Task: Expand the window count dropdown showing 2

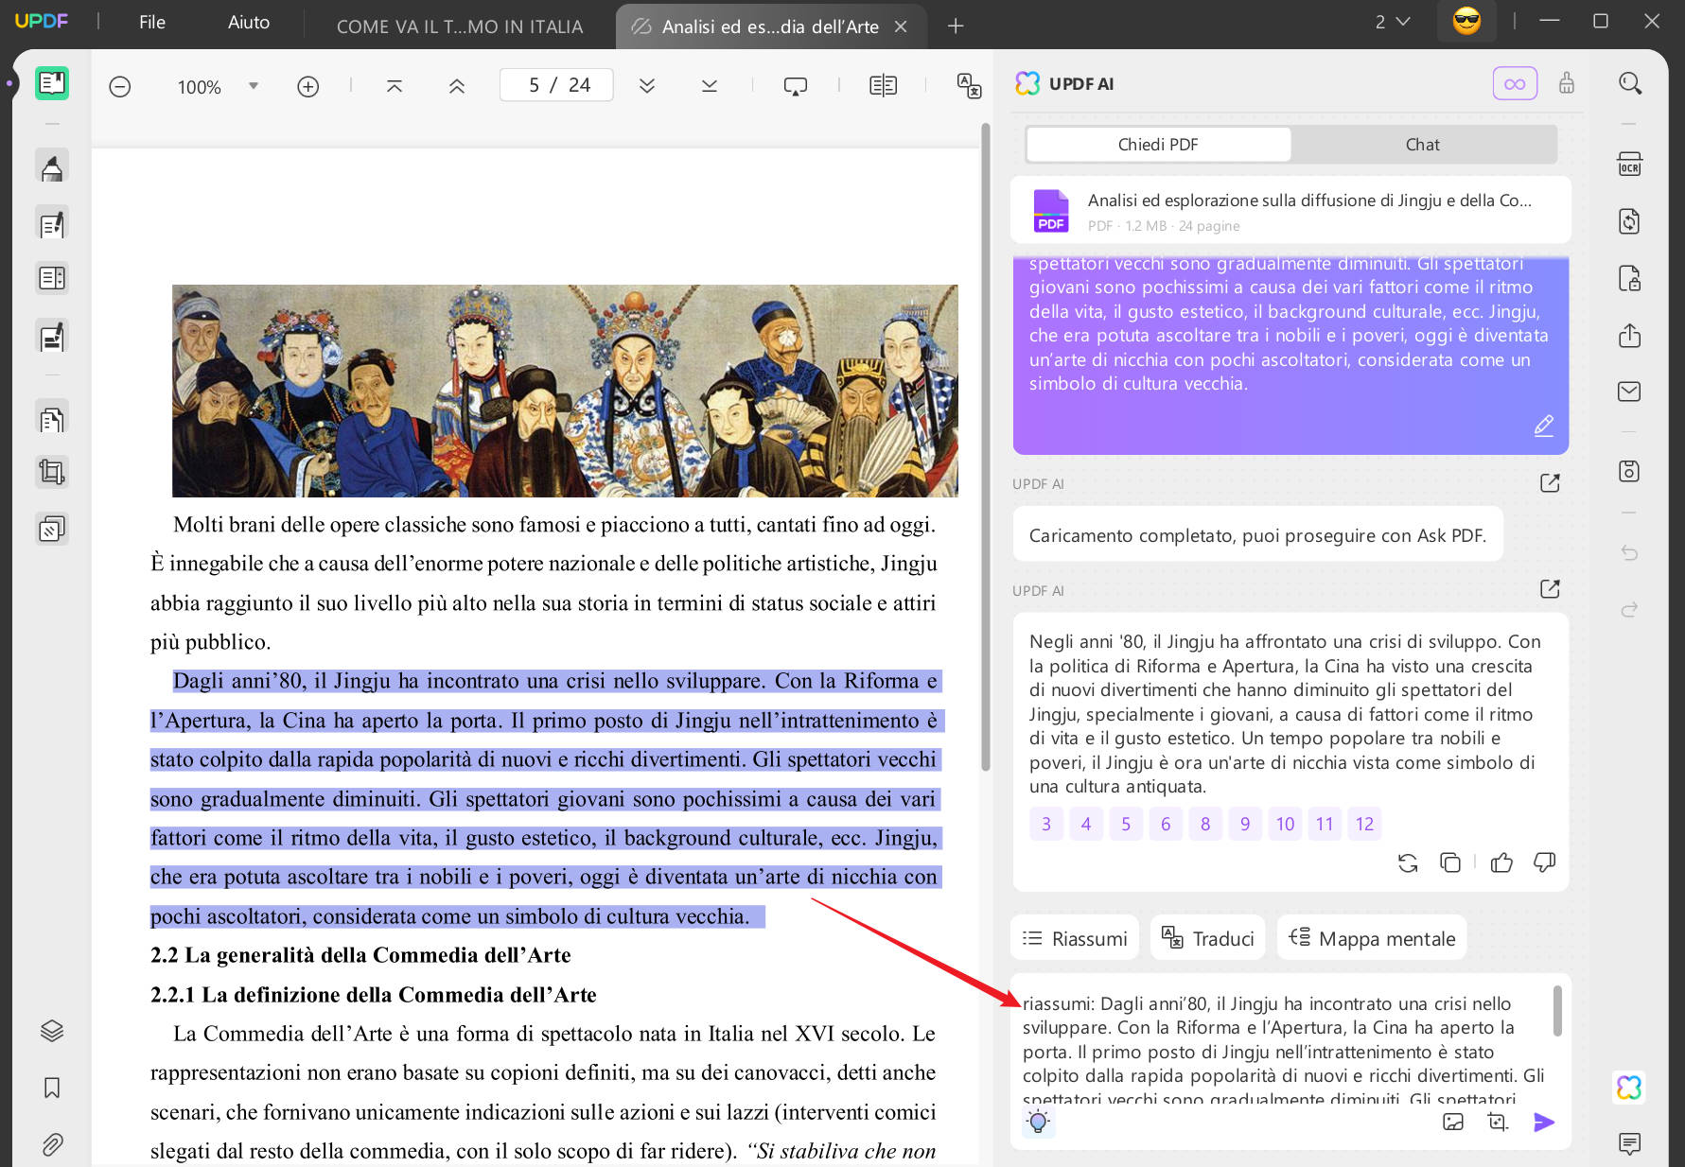Action: (1392, 22)
